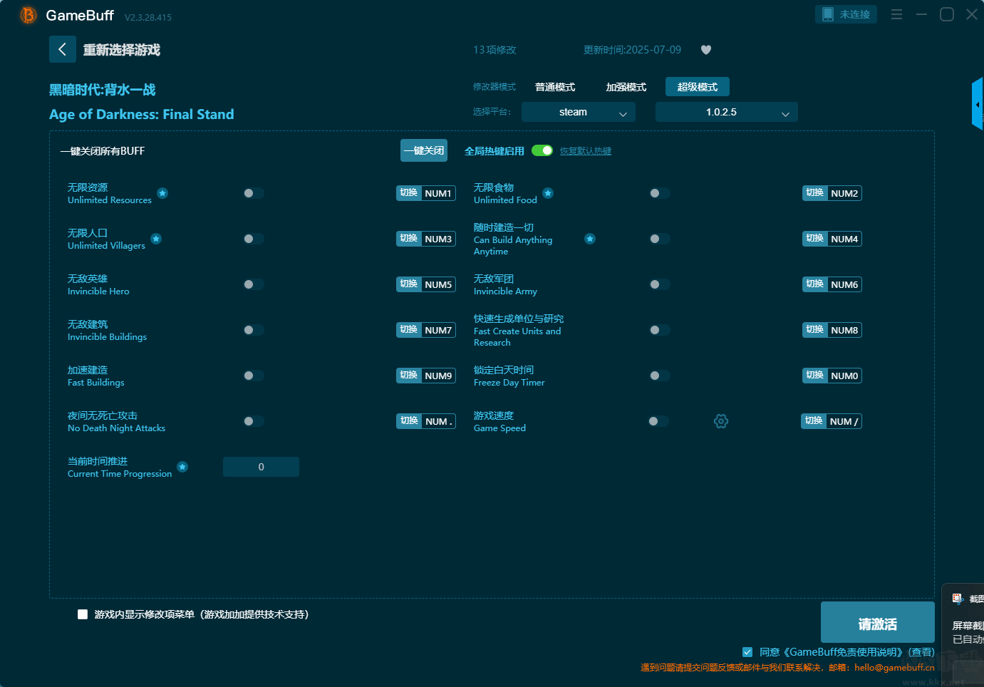
Task: Select 超级模式 super mode tab
Action: pyautogui.click(x=698, y=87)
